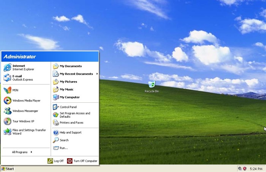Click the My Pictures label
Image resolution: width=266 pixels, height=172 pixels.
tap(68, 82)
